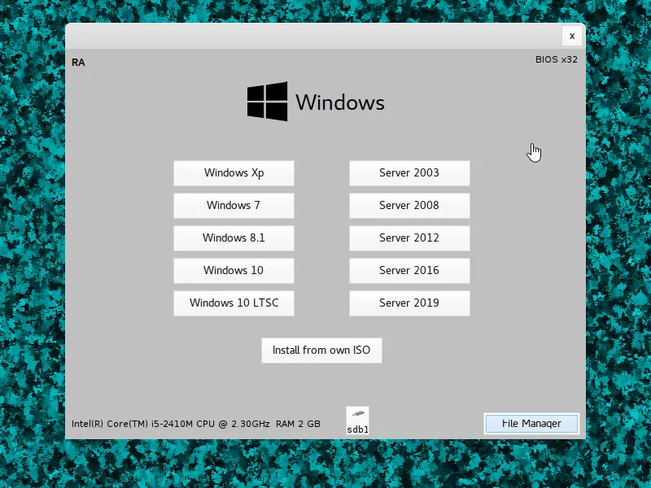Pick Windows 8.1 from the list

click(x=234, y=237)
